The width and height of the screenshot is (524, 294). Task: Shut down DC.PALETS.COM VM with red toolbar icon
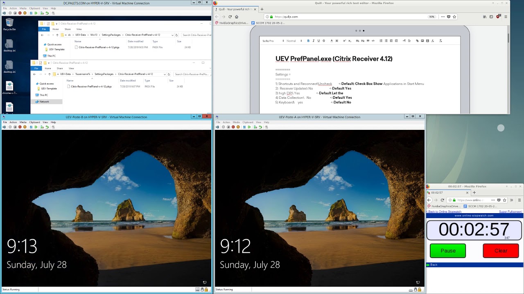(20, 13)
